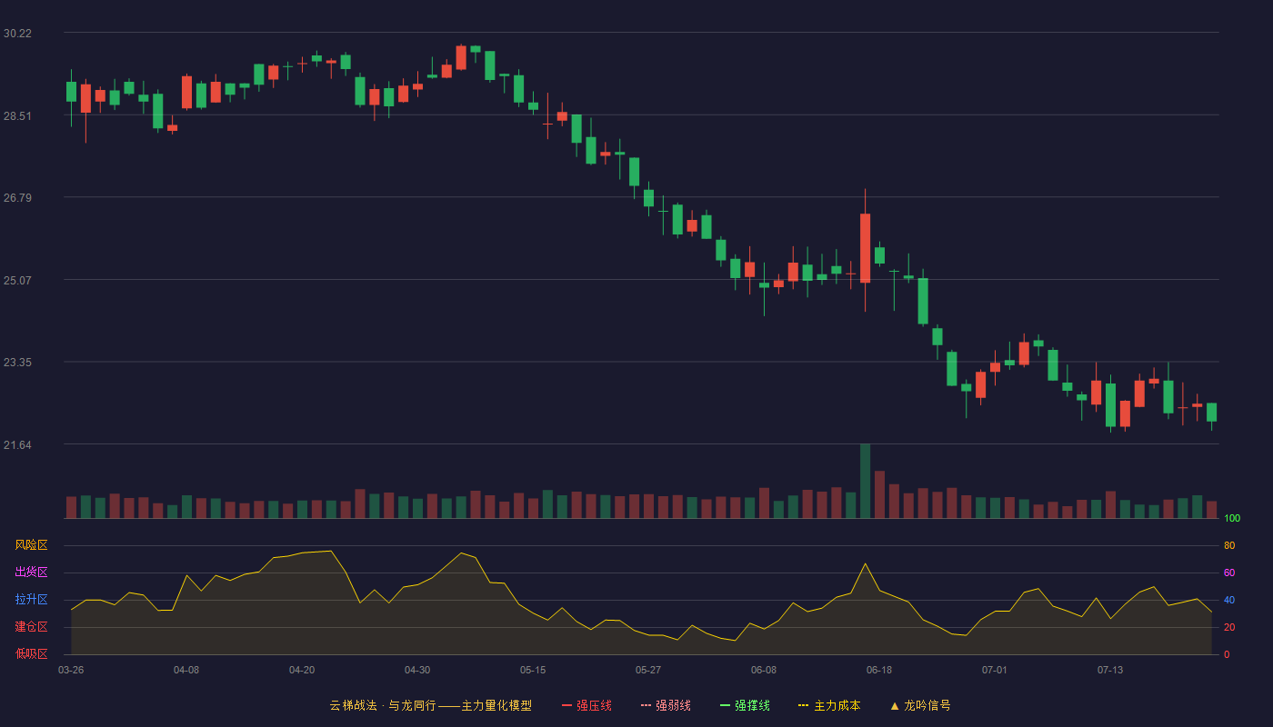Click the 06-18 date label
This screenshot has width=1273, height=727.
879,670
